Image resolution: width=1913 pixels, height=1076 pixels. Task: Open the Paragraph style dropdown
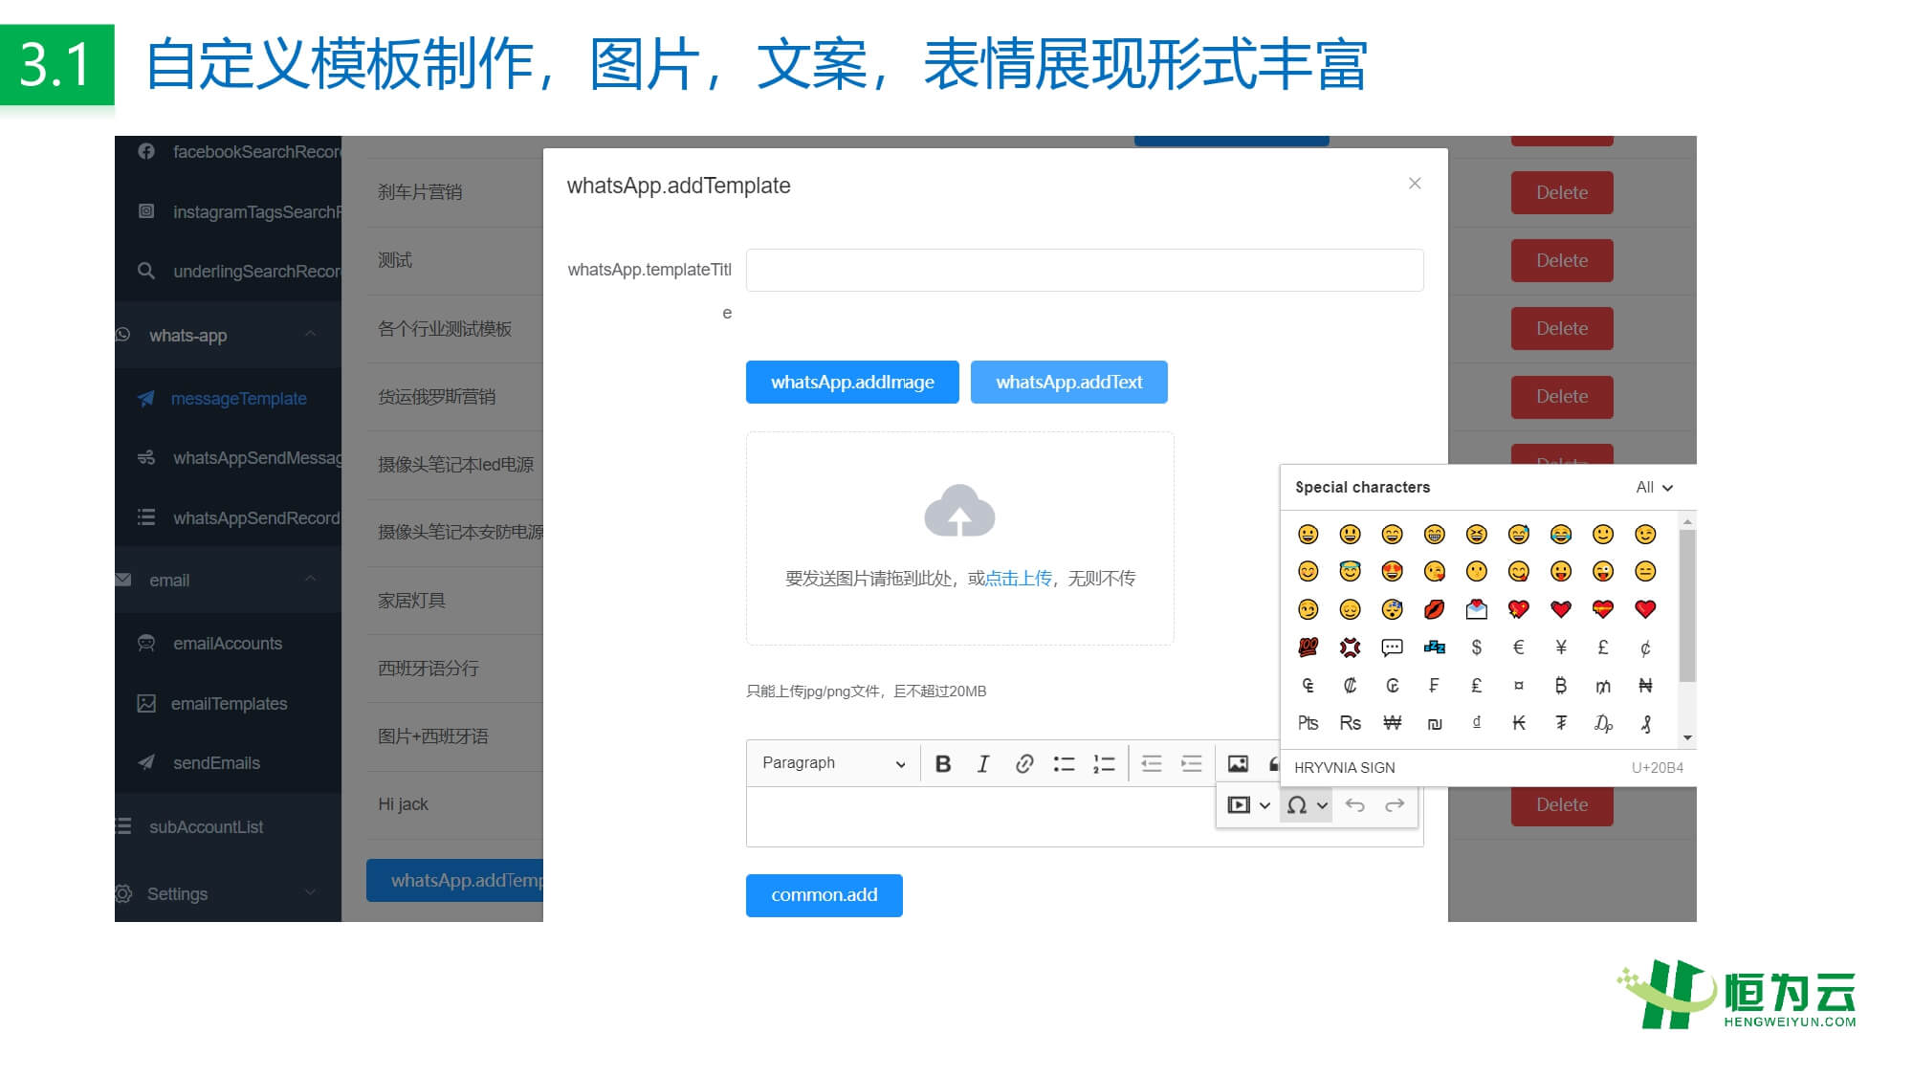[x=833, y=763]
